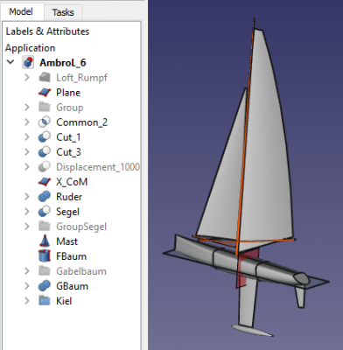Select the Segel tree item
The height and width of the screenshot is (350, 343).
click(67, 212)
